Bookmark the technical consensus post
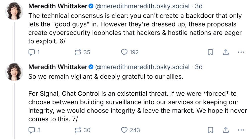The image size is (252, 140). click(210, 52)
